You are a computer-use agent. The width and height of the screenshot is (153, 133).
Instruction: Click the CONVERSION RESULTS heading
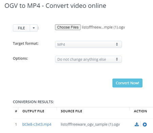pyautogui.click(x=33, y=102)
